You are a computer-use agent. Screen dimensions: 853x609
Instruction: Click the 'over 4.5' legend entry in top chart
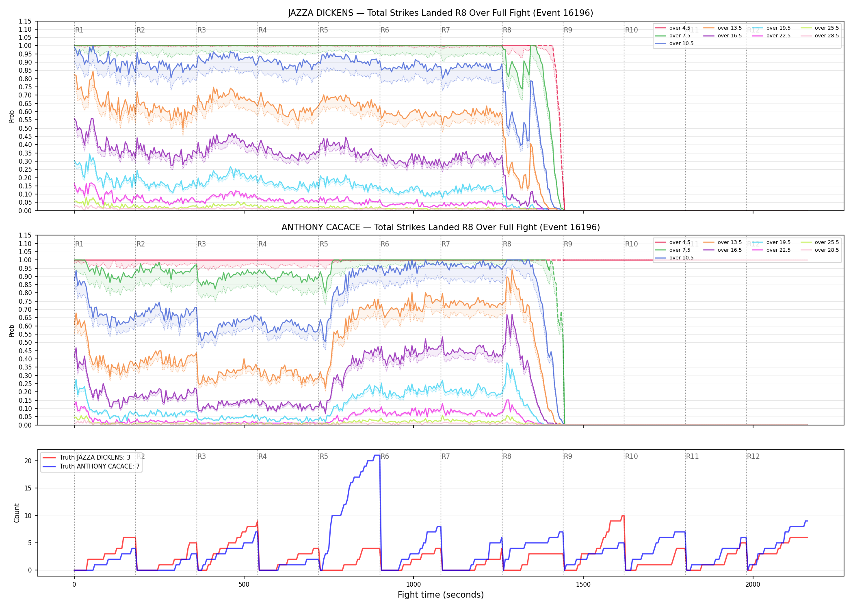(673, 28)
